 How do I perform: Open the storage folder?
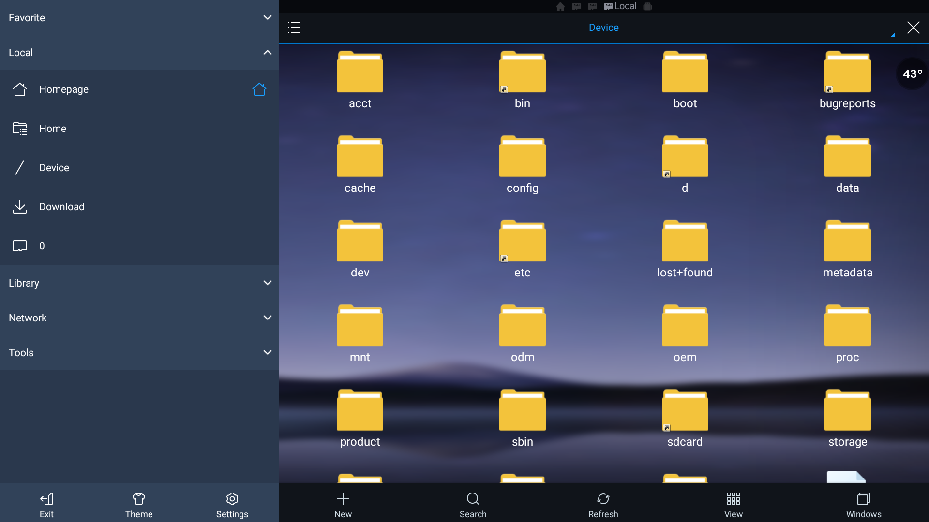pos(848,419)
